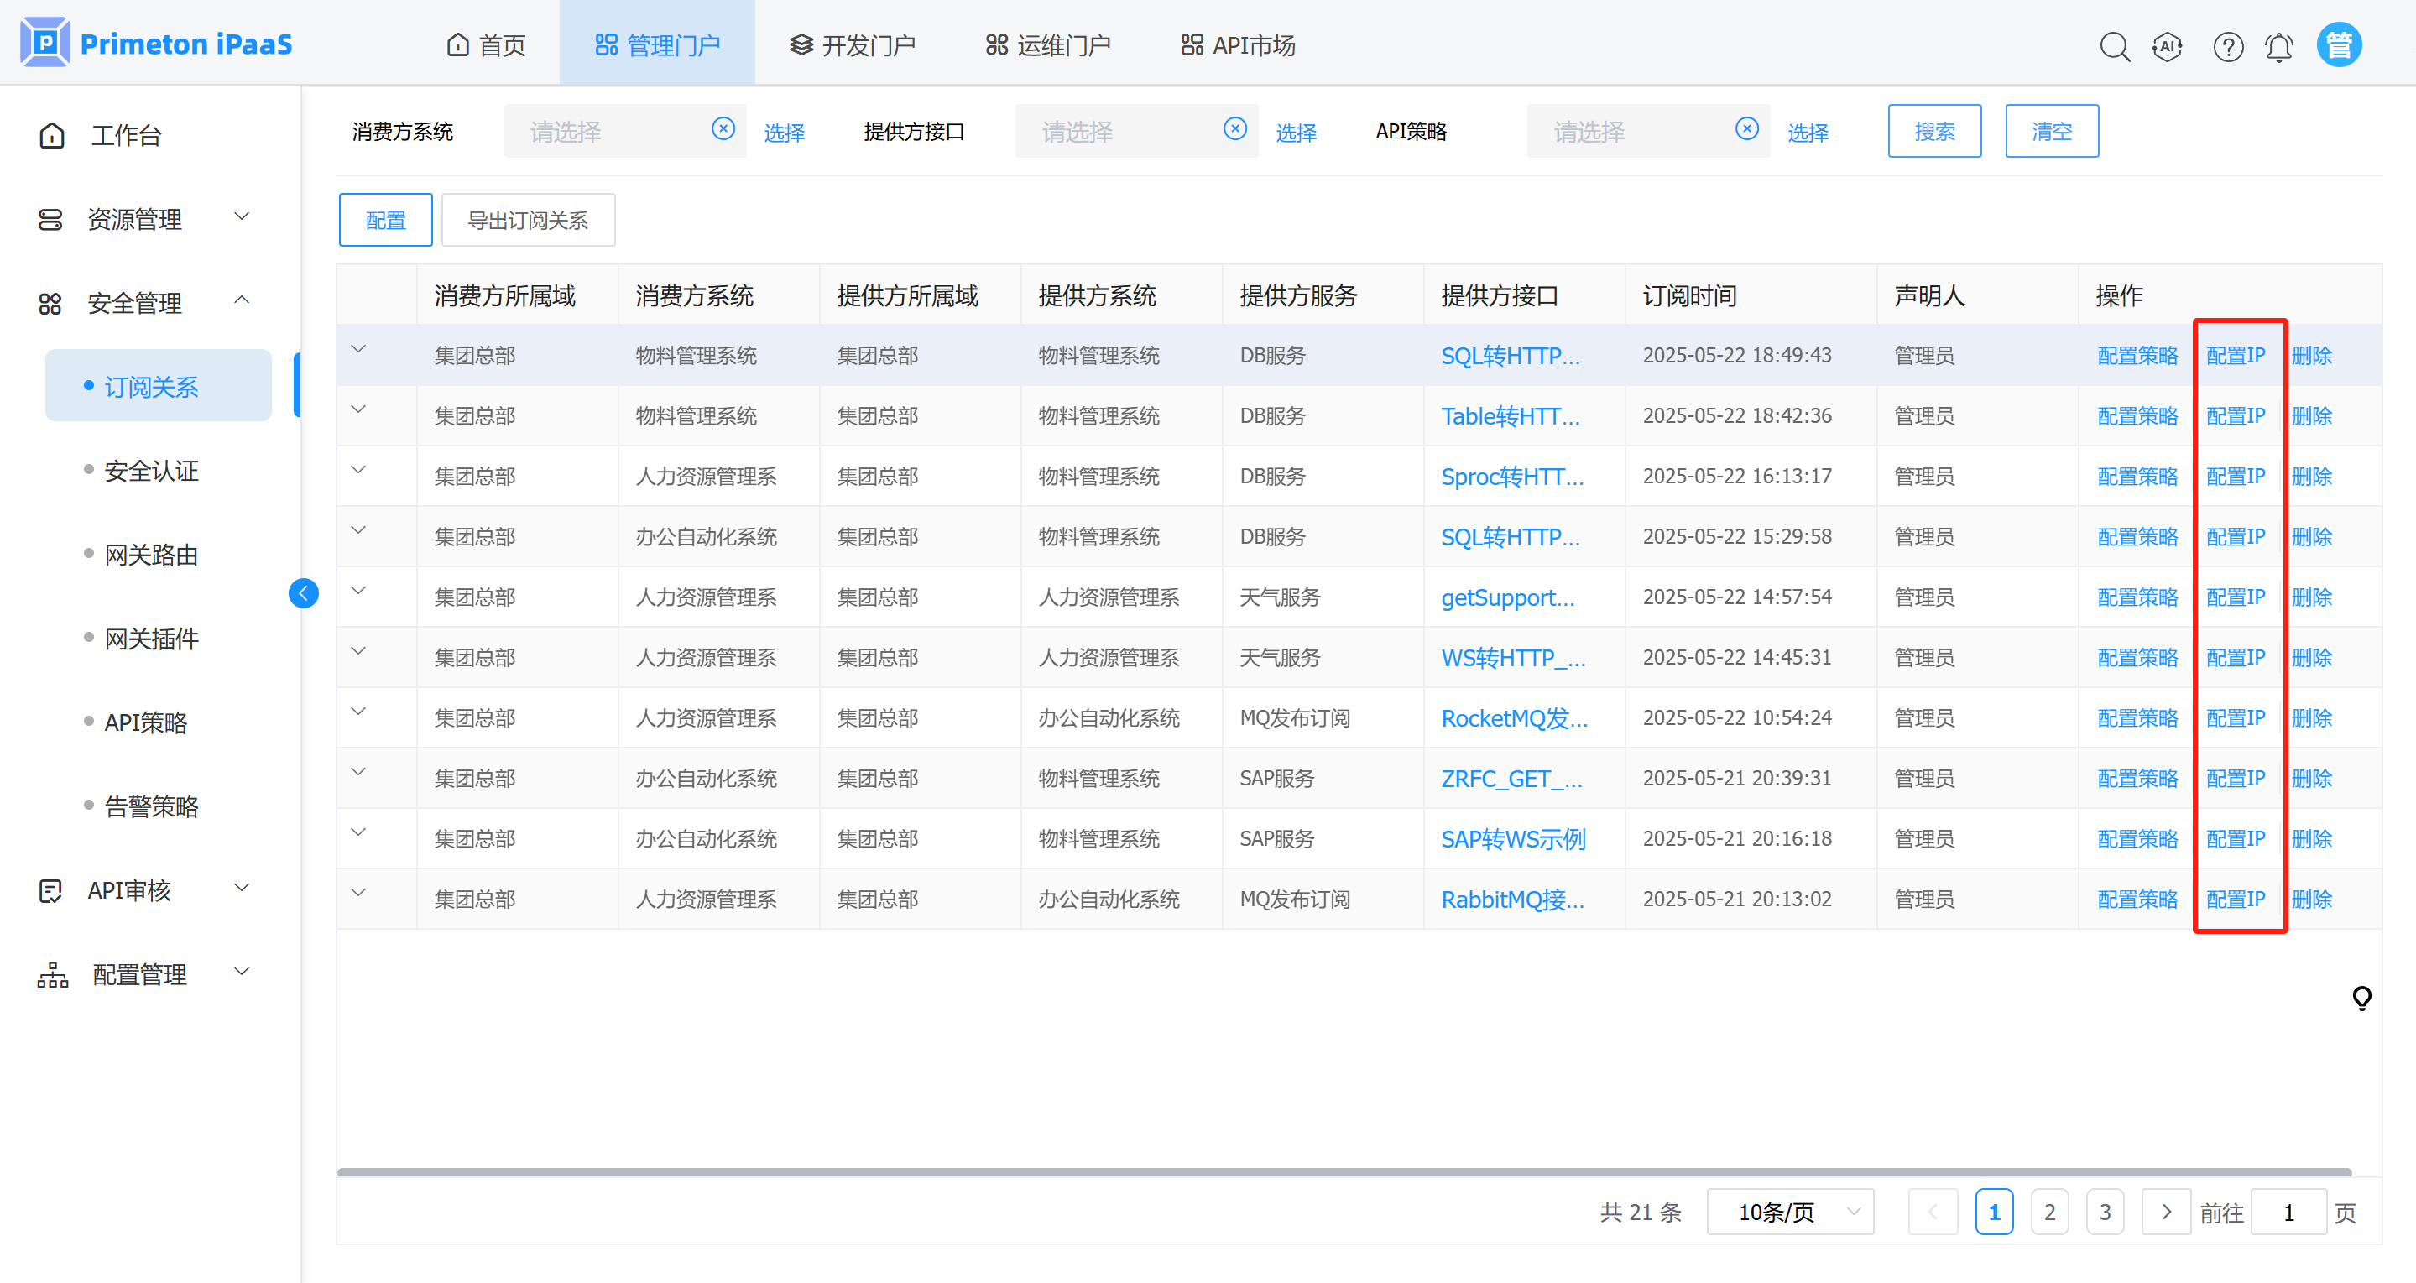Image resolution: width=2416 pixels, height=1283 pixels.
Task: Open the AI assistant icon
Action: click(2168, 46)
